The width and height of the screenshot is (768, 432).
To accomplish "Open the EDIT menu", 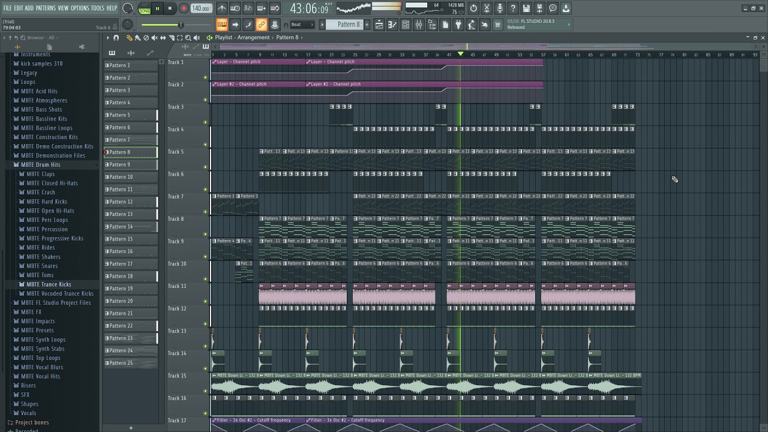I will pyautogui.click(x=19, y=8).
